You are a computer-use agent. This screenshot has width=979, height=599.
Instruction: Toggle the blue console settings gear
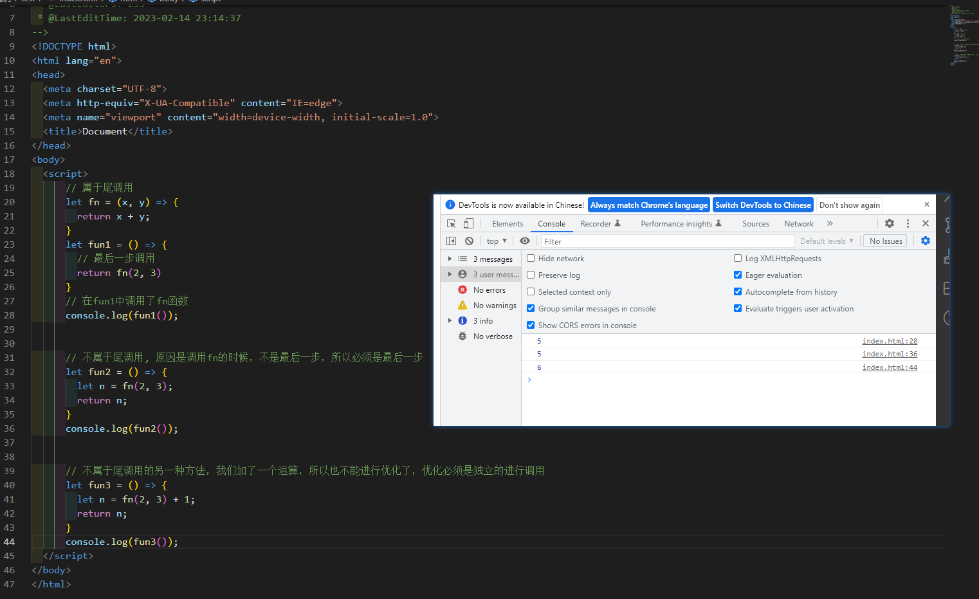point(926,241)
